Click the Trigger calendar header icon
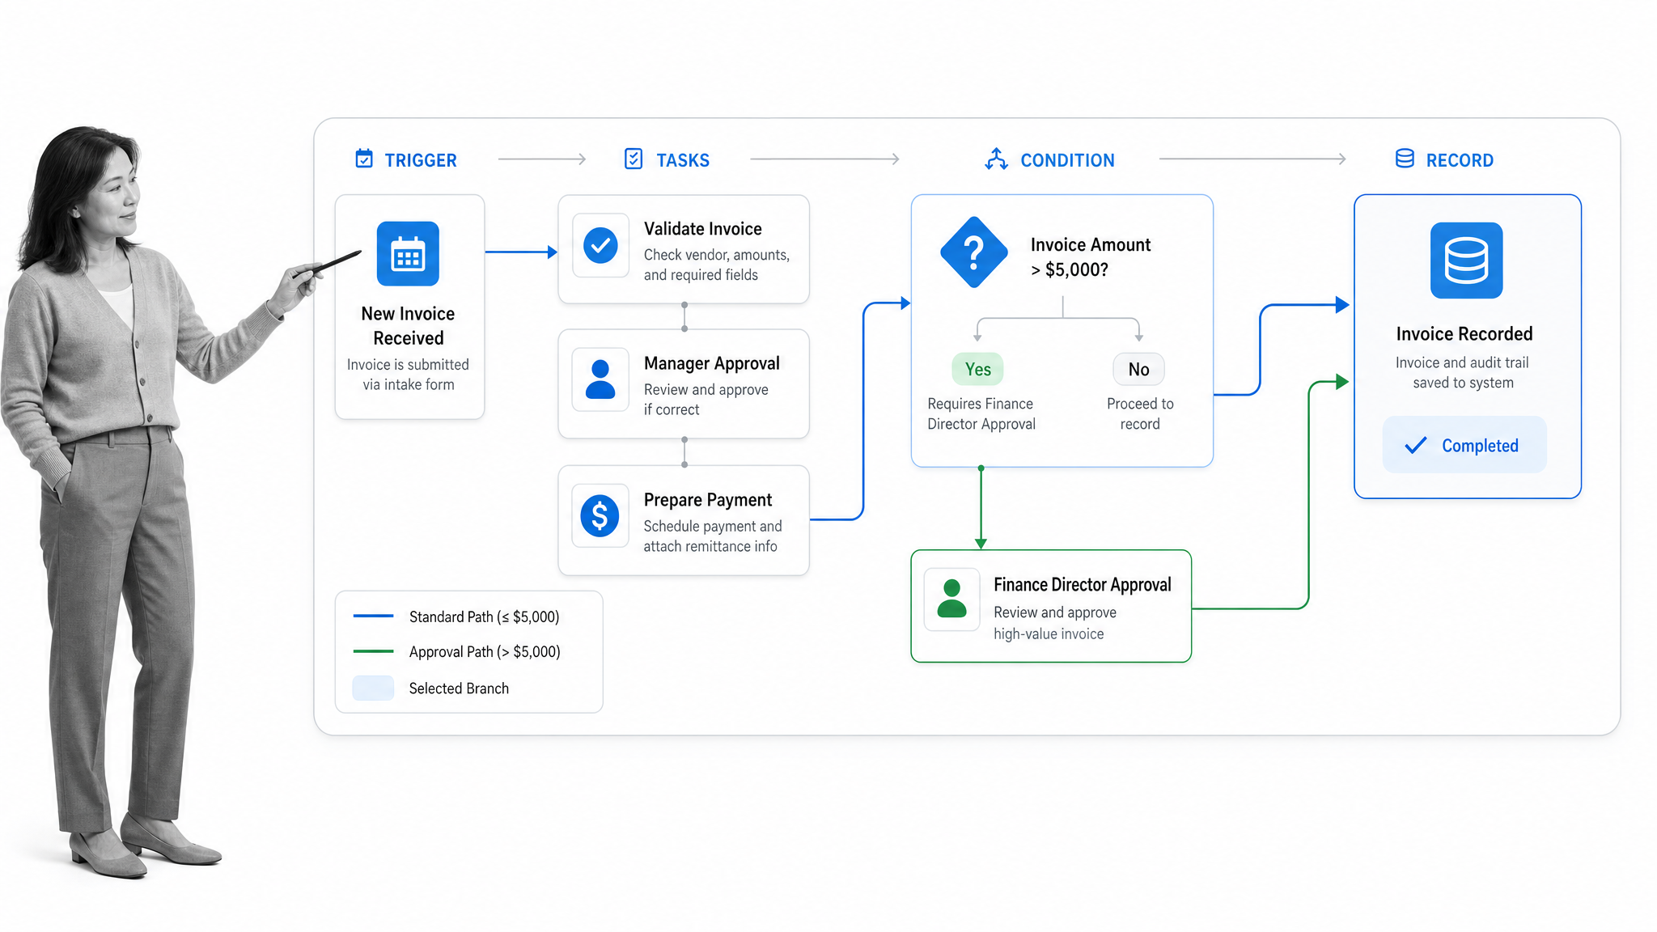This screenshot has height=932, width=1657. tap(364, 159)
